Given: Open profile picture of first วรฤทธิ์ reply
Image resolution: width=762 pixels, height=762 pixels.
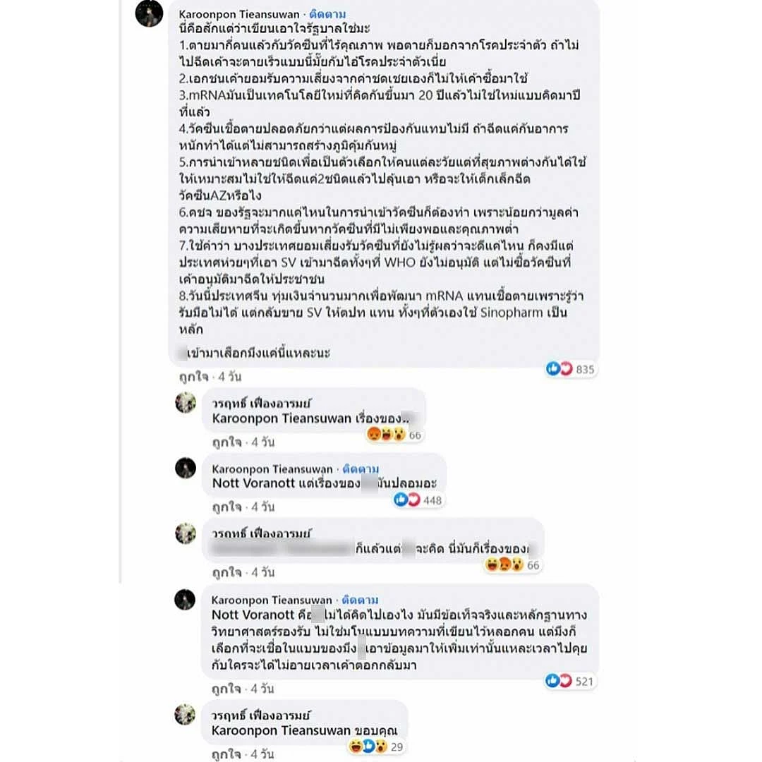Looking at the screenshot, I should pos(186,403).
